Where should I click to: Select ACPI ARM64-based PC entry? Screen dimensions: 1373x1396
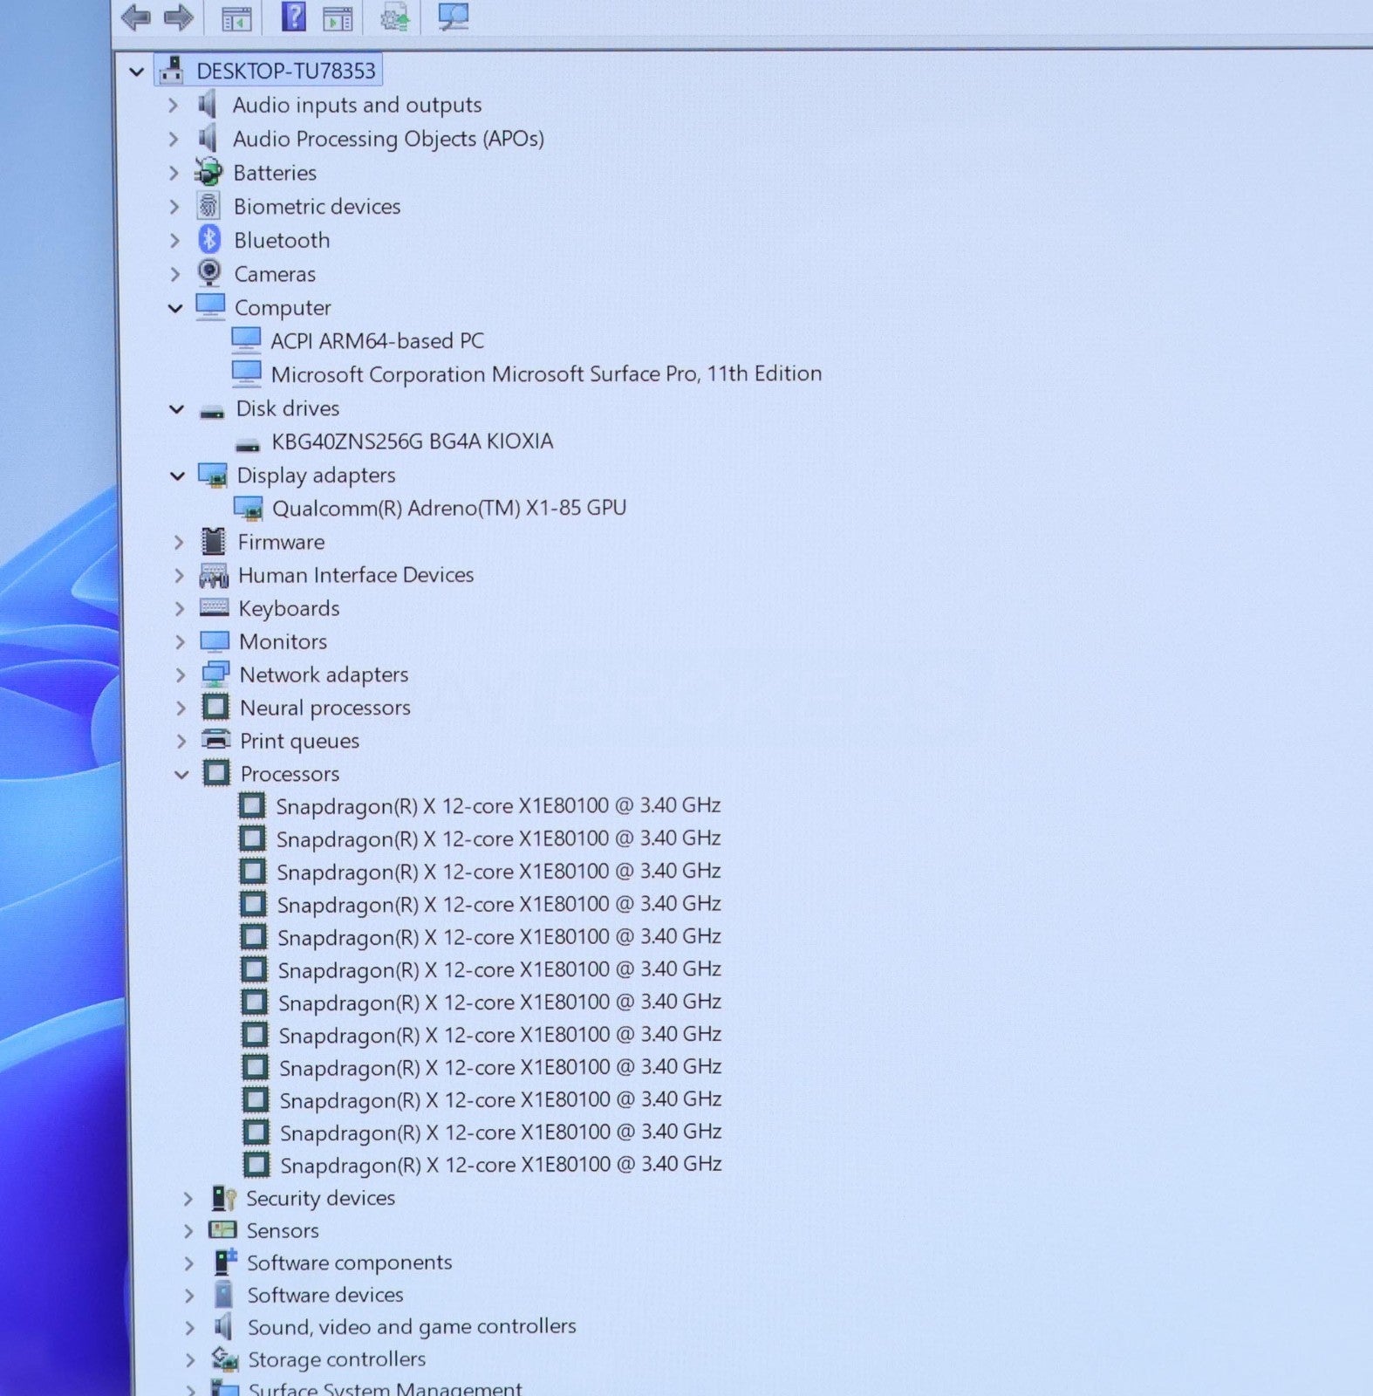click(377, 341)
